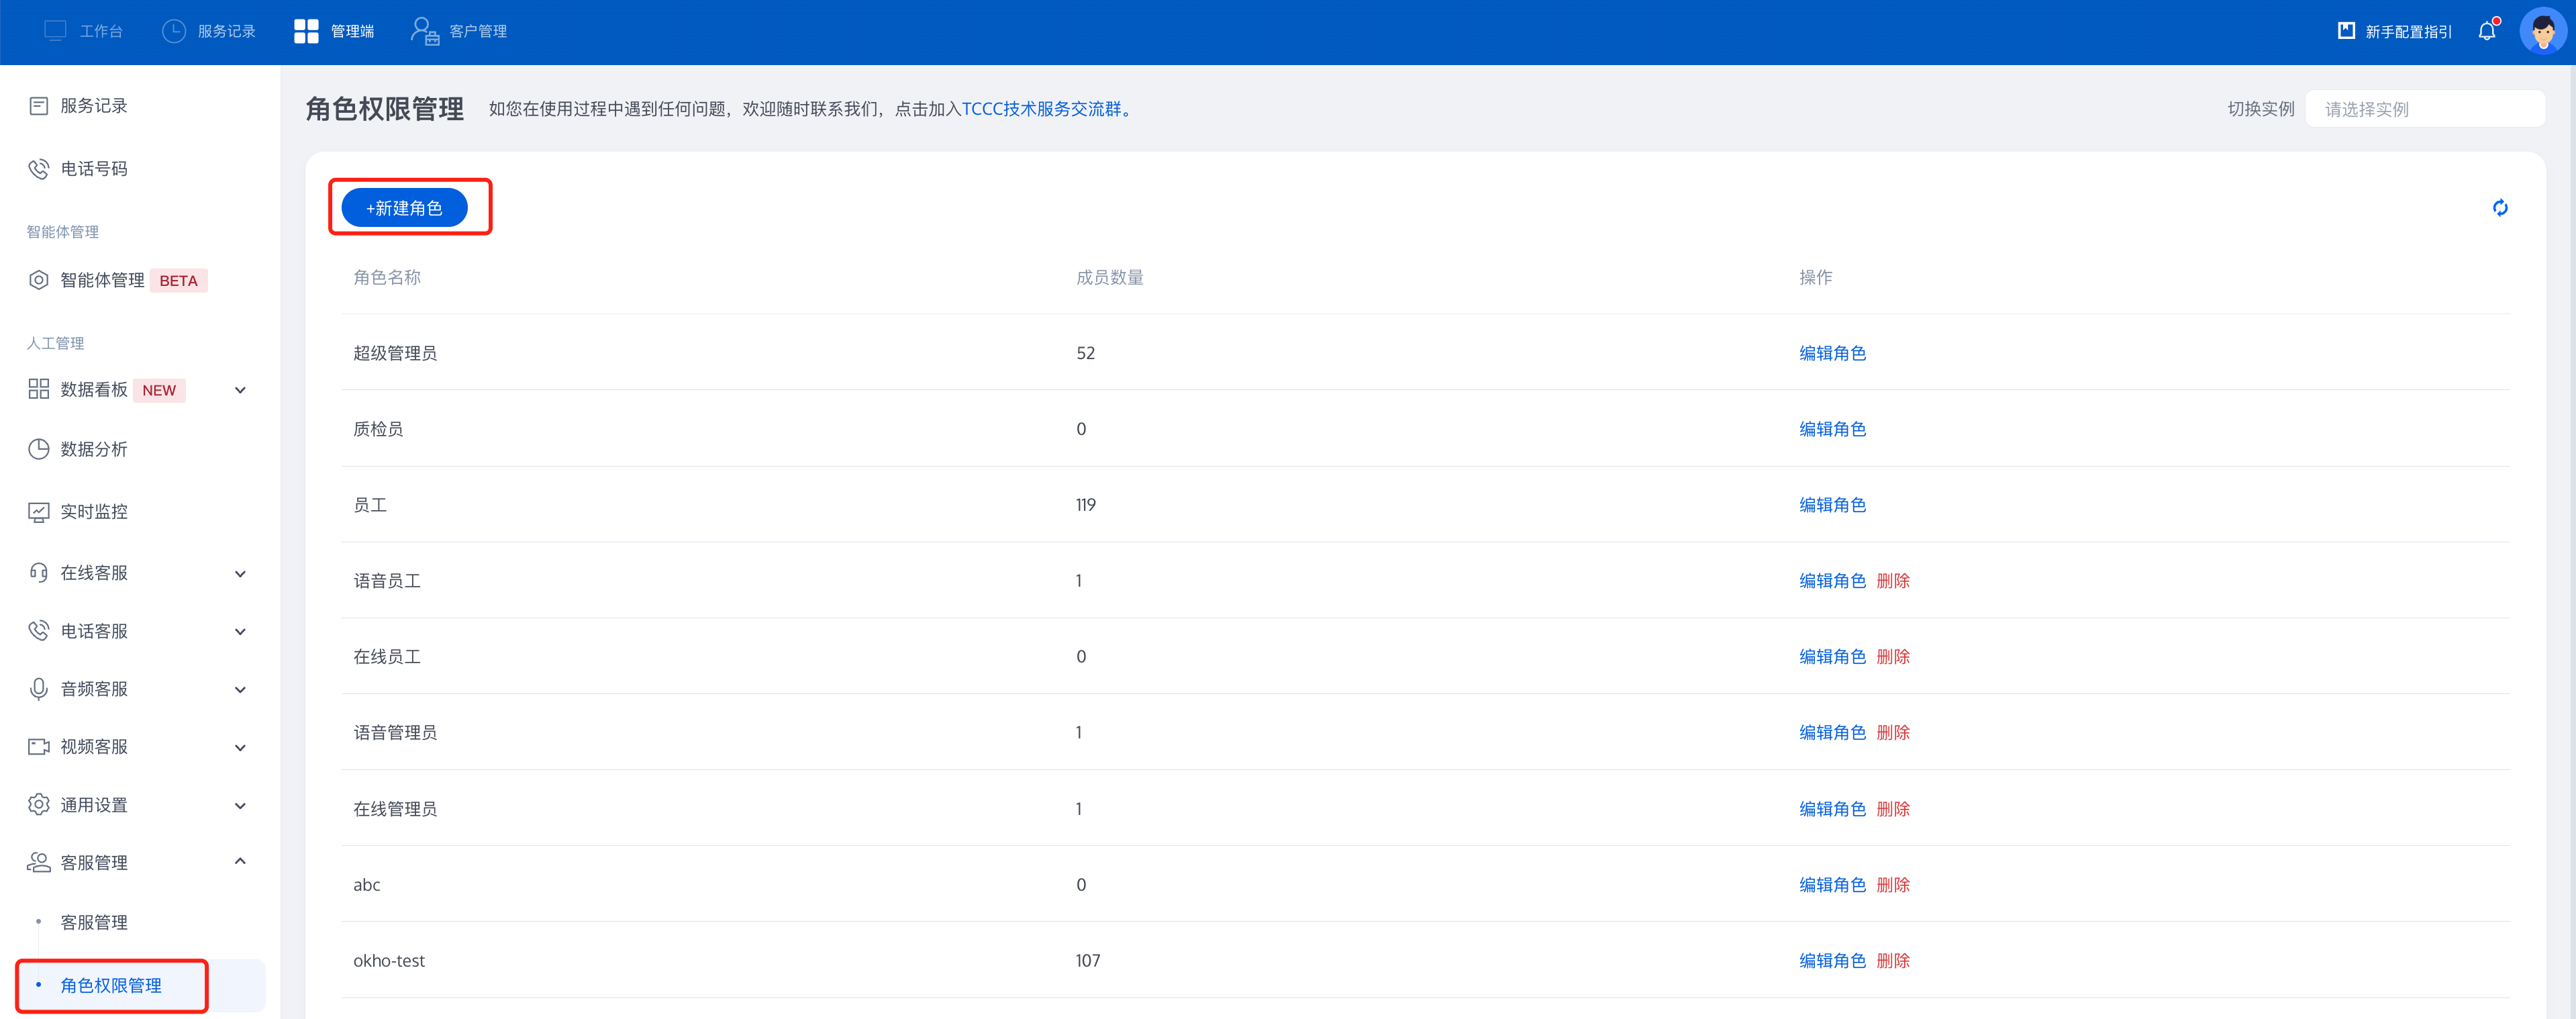Open 智能体管理 BETA menu label
Screen dimensions: 2576x1019
102,280
